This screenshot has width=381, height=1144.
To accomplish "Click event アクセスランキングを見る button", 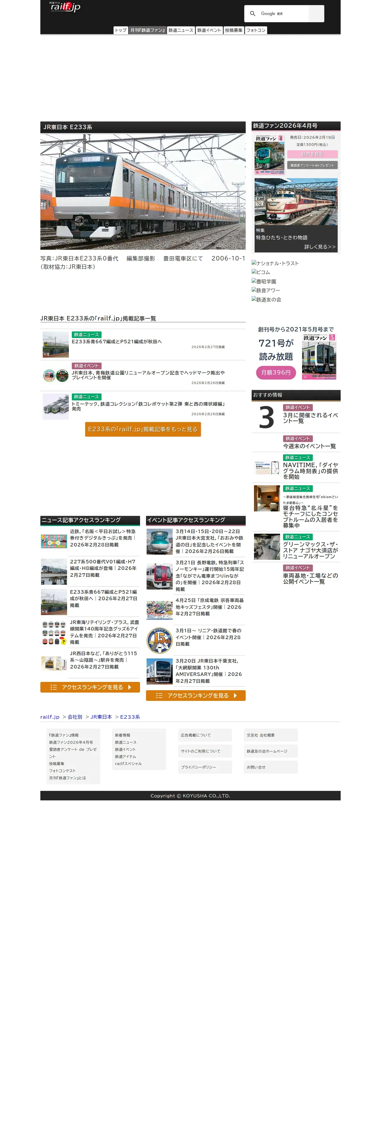I will 196,696.
